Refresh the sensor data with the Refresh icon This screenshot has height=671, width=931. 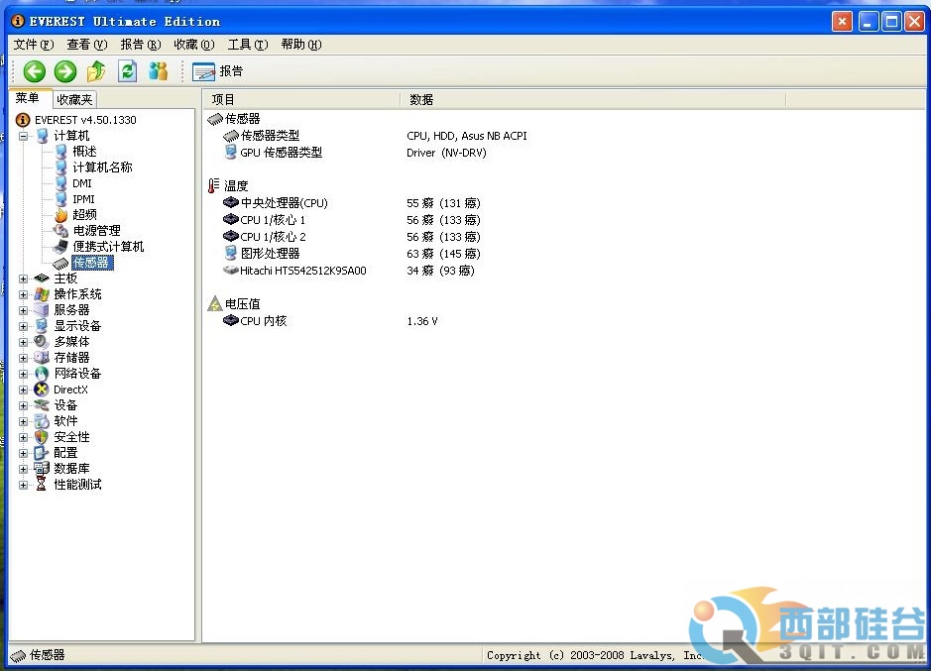click(127, 71)
